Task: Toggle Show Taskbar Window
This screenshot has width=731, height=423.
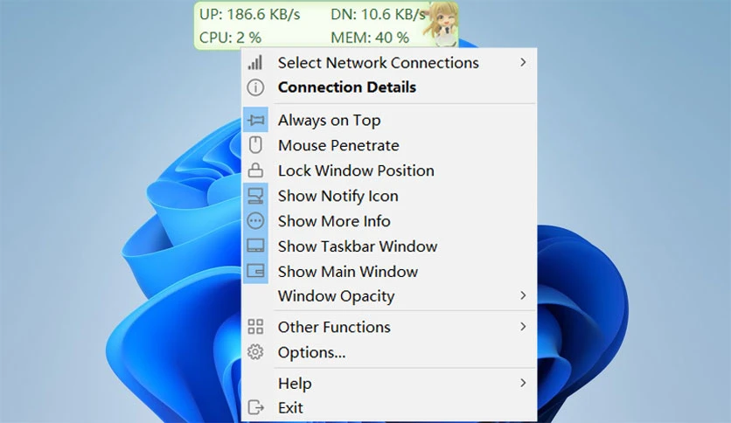Action: click(389, 246)
